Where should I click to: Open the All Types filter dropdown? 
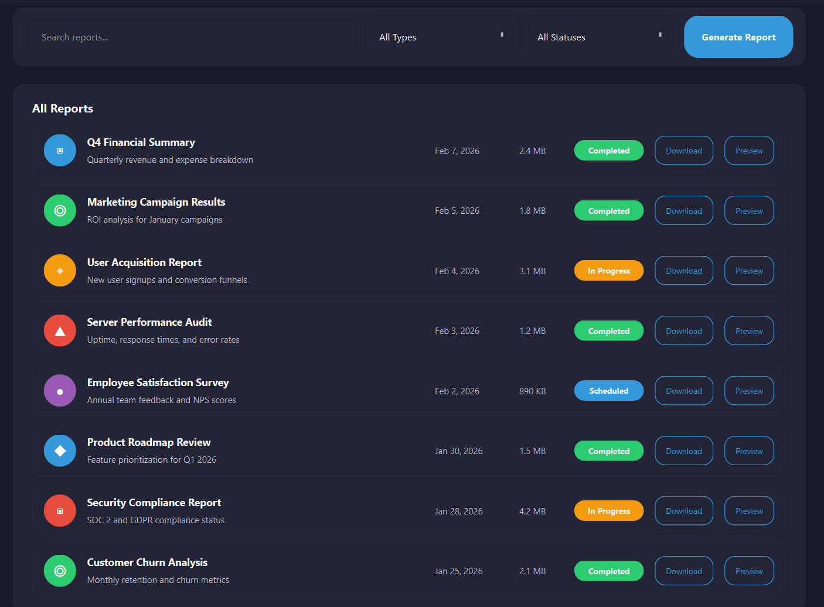point(442,37)
